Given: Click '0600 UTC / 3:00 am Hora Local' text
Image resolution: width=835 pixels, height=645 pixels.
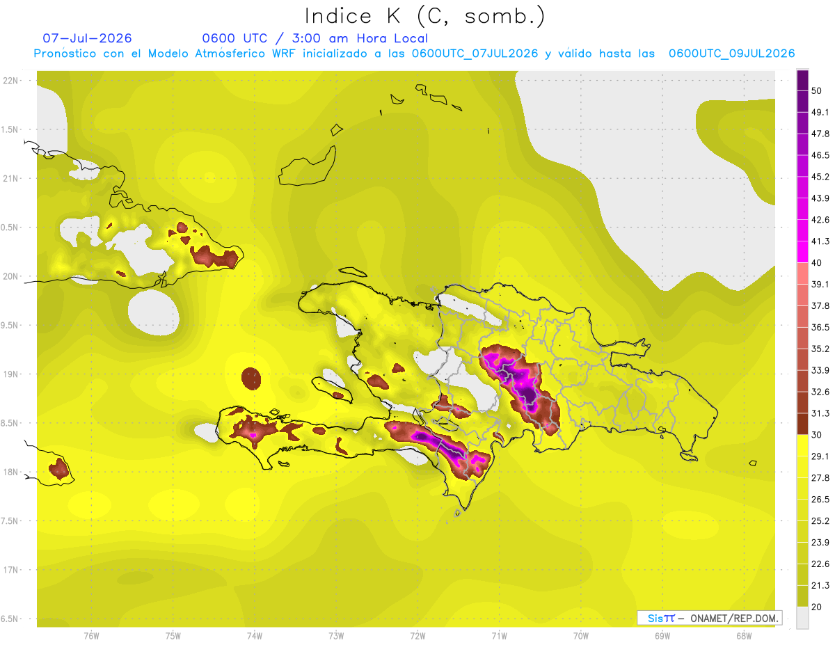Looking at the screenshot, I should click(x=315, y=38).
